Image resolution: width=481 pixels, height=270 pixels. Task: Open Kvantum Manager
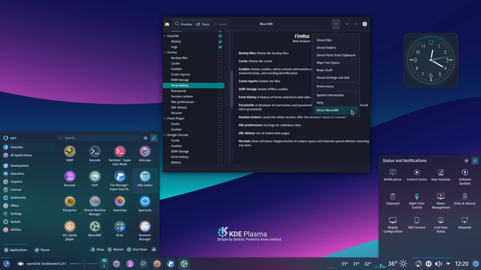point(145,230)
